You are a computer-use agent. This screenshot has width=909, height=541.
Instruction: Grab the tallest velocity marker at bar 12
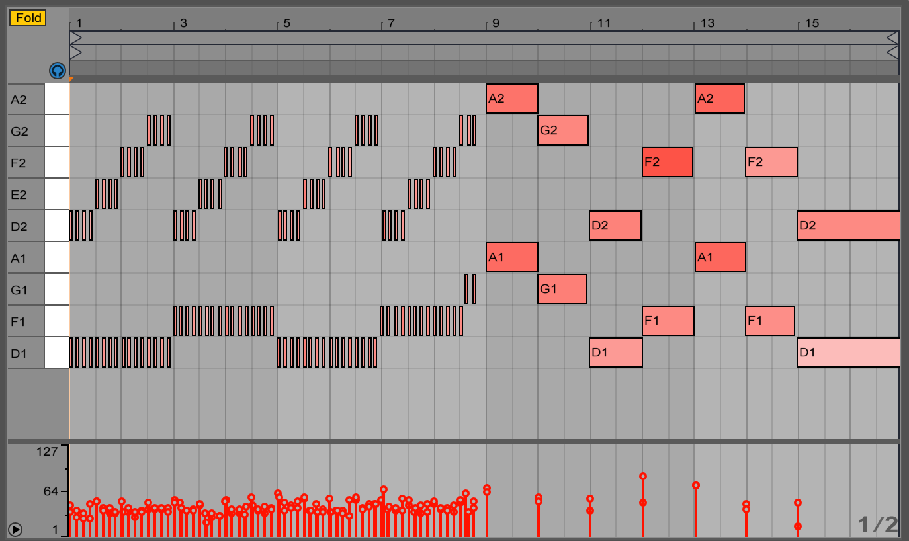pyautogui.click(x=643, y=476)
